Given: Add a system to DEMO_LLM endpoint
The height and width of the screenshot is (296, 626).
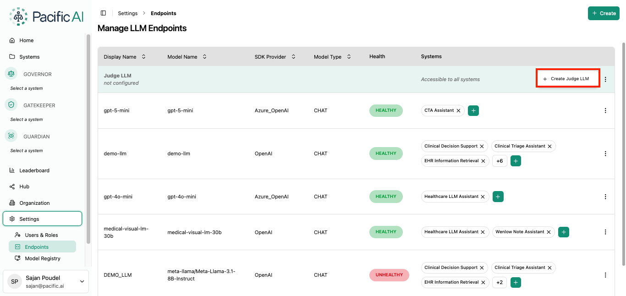Looking at the screenshot, I should 516,282.
